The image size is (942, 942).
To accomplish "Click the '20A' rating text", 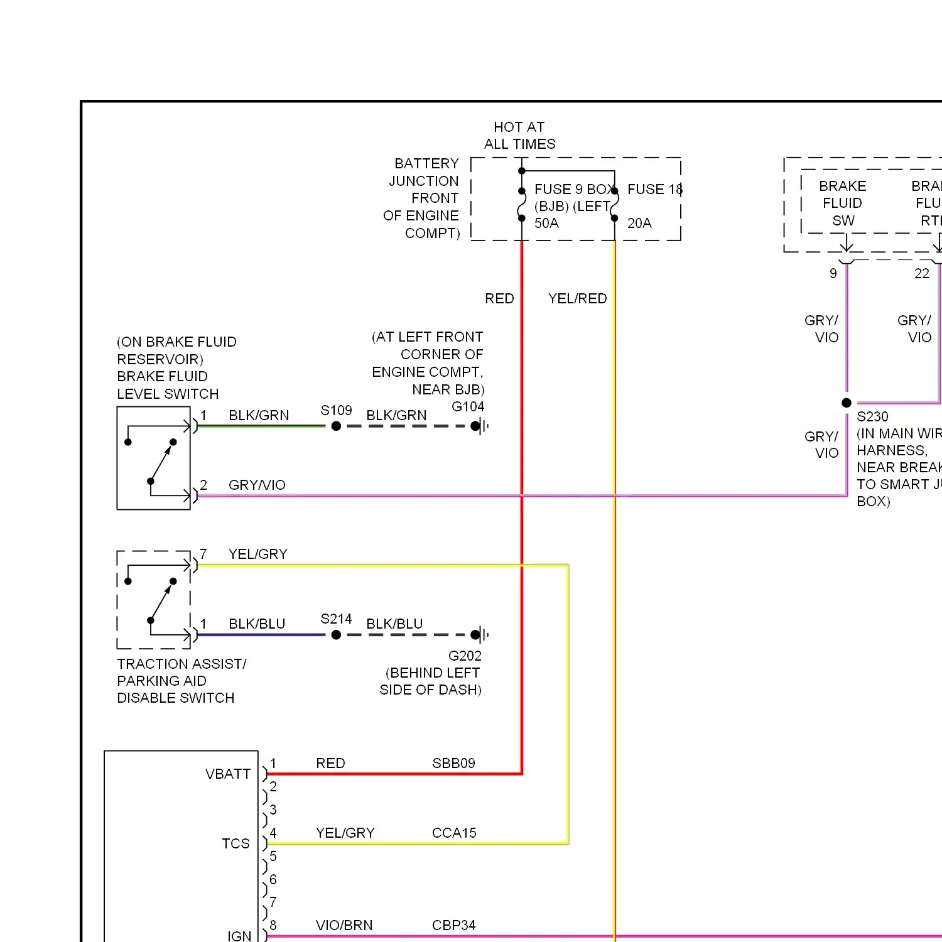I will tap(639, 223).
